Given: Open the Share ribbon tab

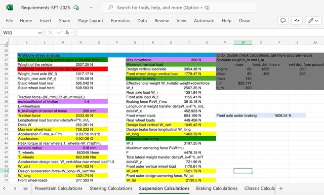Looking at the screenshot, I should (x=64, y=21).
